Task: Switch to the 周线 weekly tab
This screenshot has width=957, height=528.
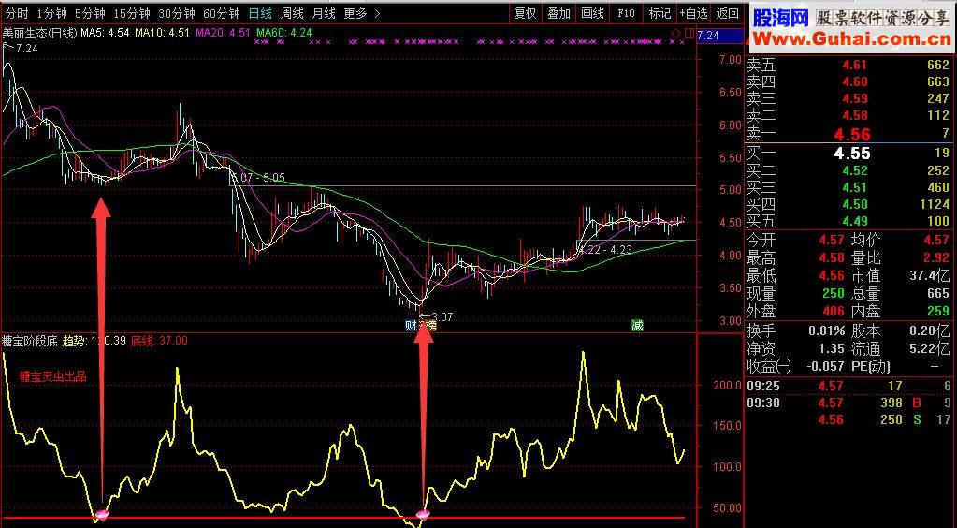Action: coord(293,13)
